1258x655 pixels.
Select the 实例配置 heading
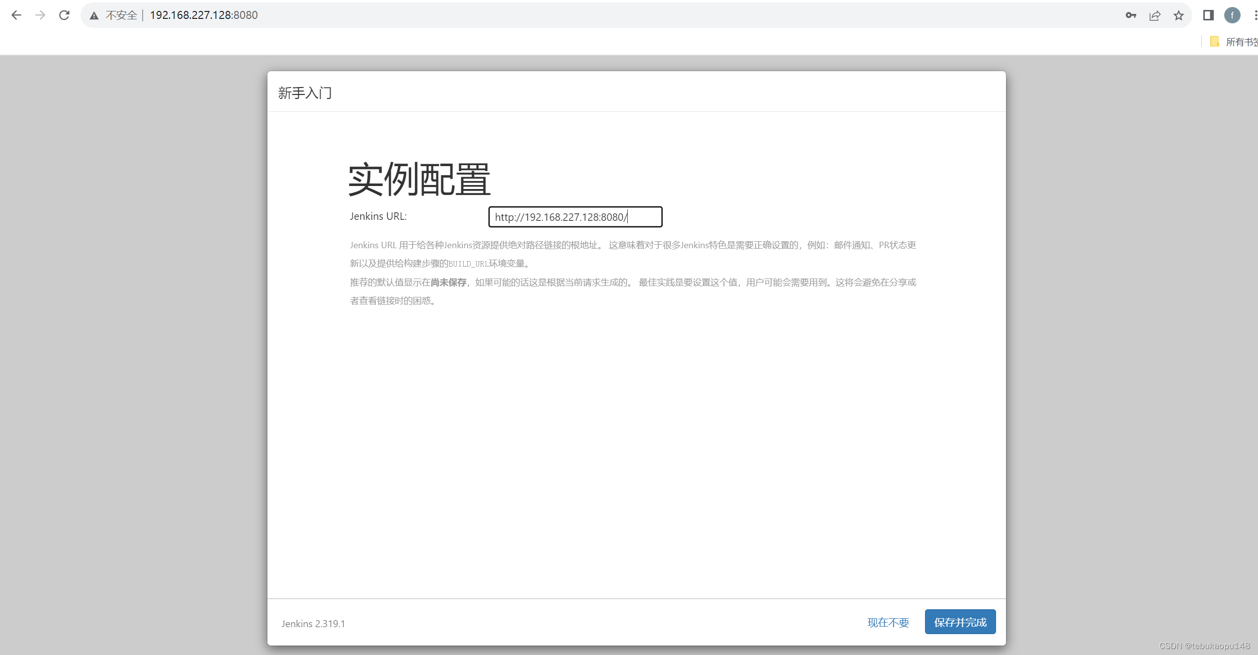point(419,180)
